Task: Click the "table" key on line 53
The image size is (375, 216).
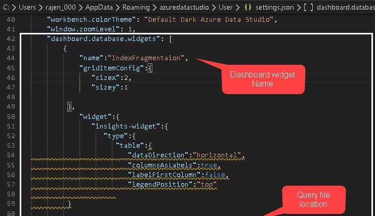Action: [130, 146]
